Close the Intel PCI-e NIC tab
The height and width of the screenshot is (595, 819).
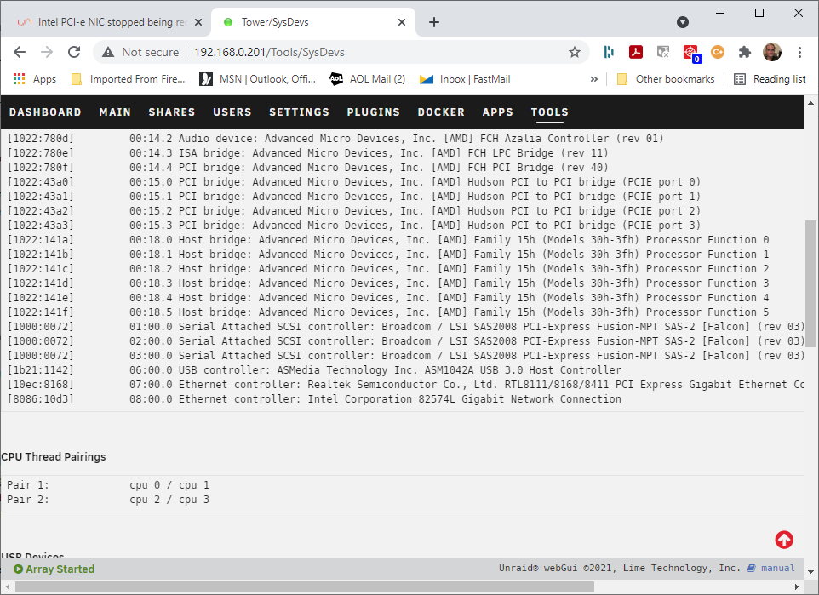click(x=198, y=22)
